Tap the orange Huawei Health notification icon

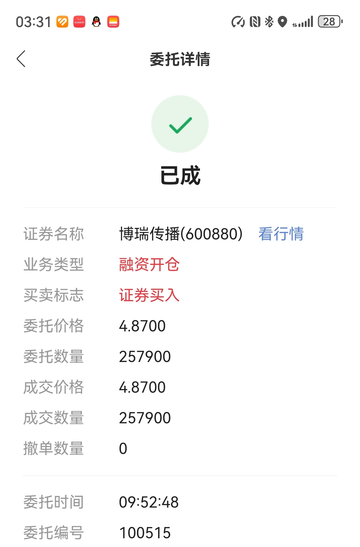tap(62, 22)
